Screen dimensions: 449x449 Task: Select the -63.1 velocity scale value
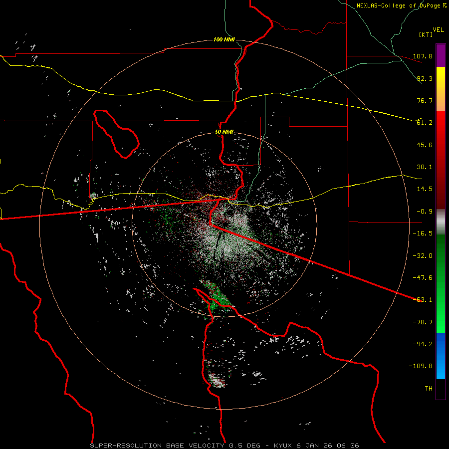[x=423, y=300]
